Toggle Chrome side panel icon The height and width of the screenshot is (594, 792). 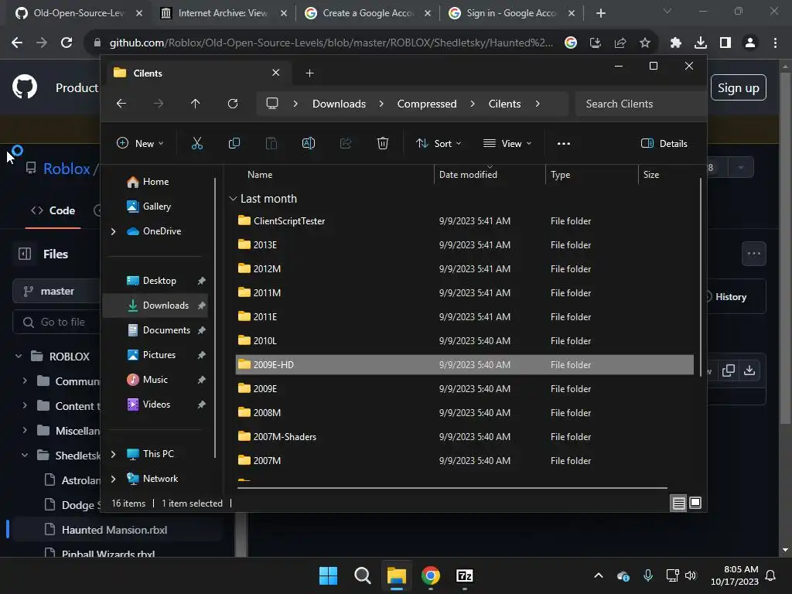[x=725, y=43]
